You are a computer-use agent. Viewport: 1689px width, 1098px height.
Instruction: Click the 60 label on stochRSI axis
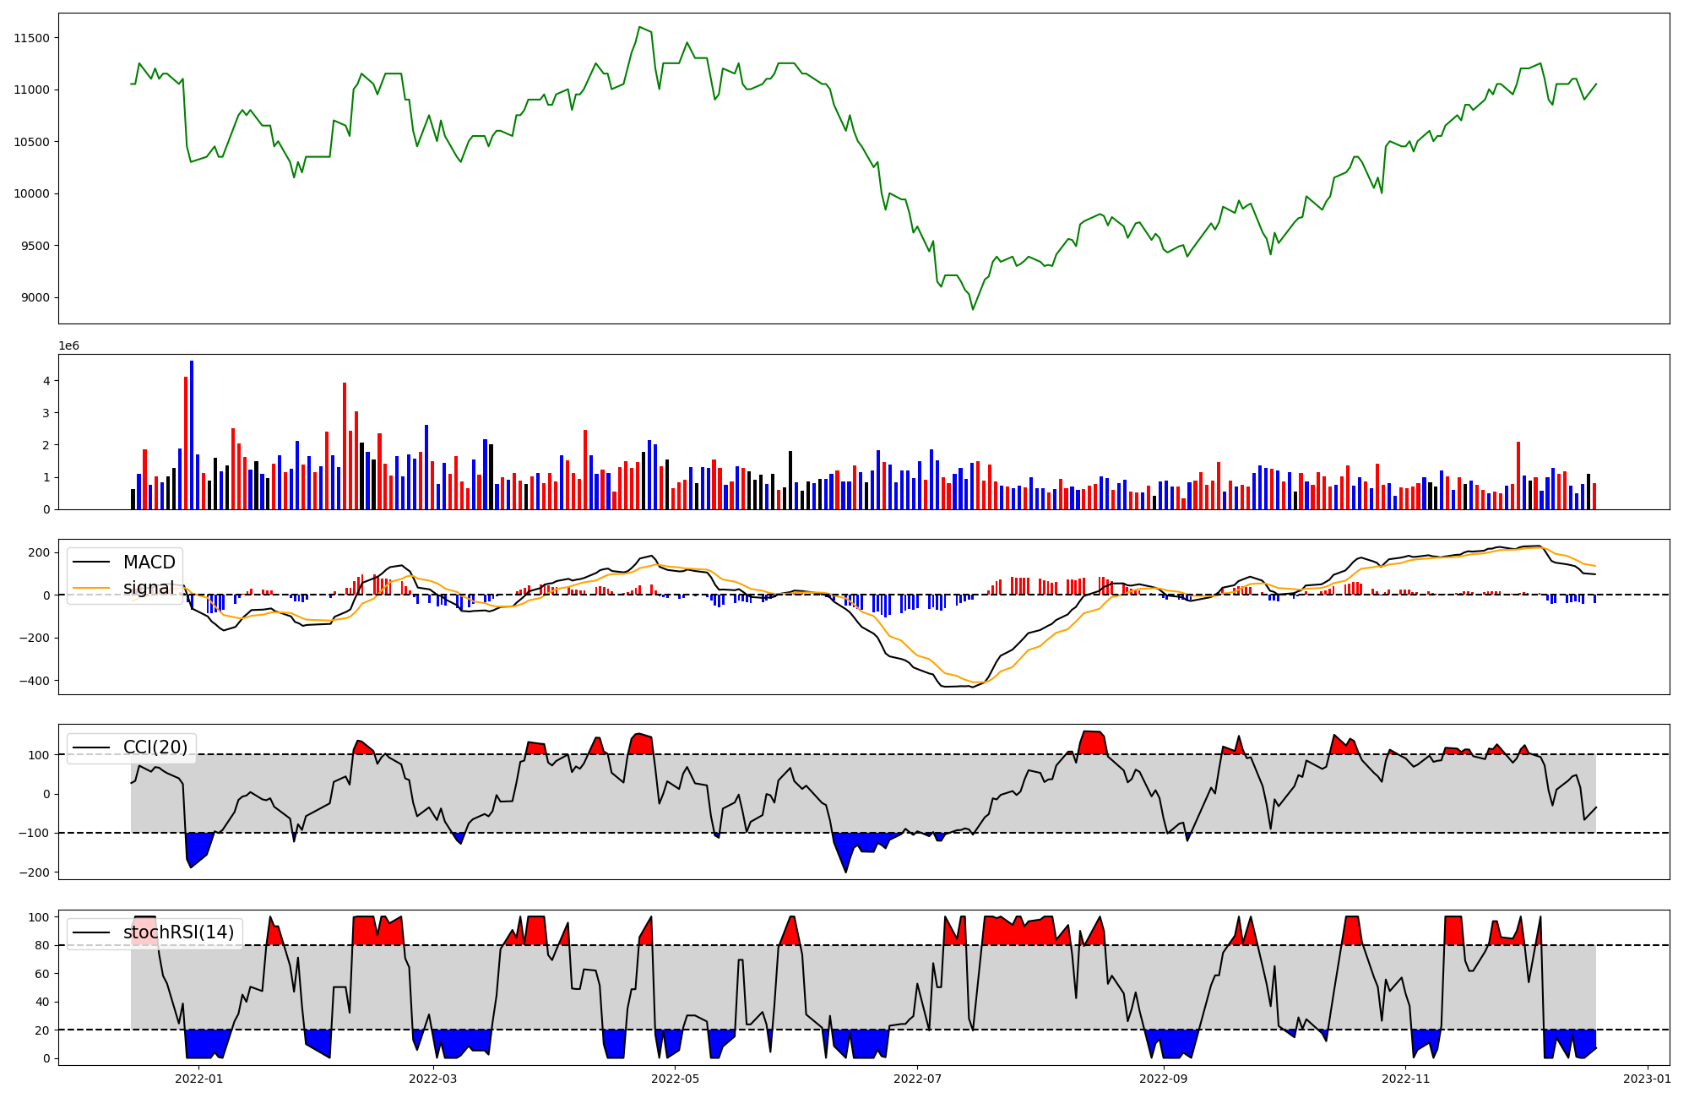pyautogui.click(x=42, y=974)
